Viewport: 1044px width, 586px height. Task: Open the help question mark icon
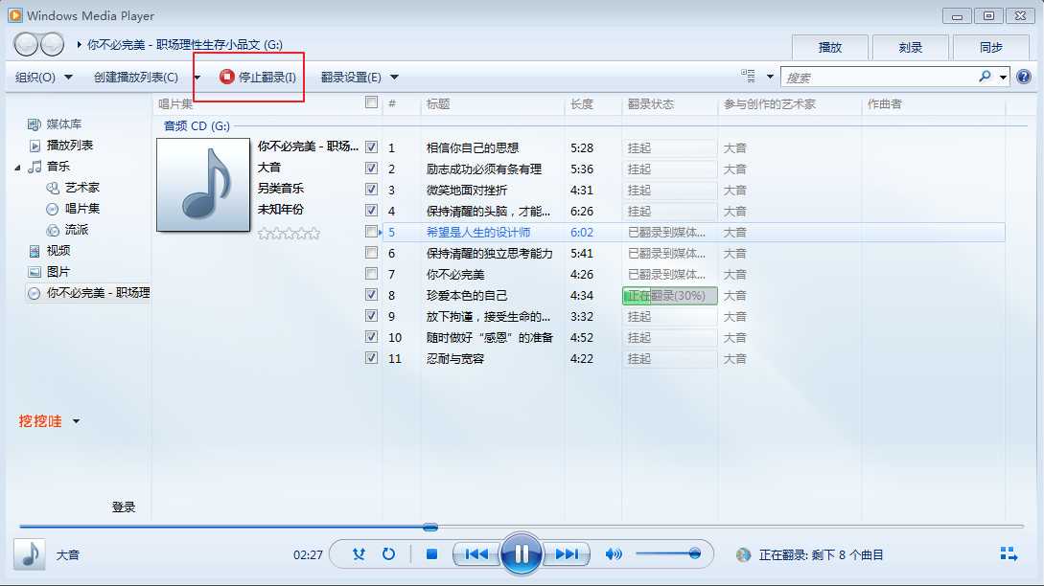click(x=1024, y=78)
